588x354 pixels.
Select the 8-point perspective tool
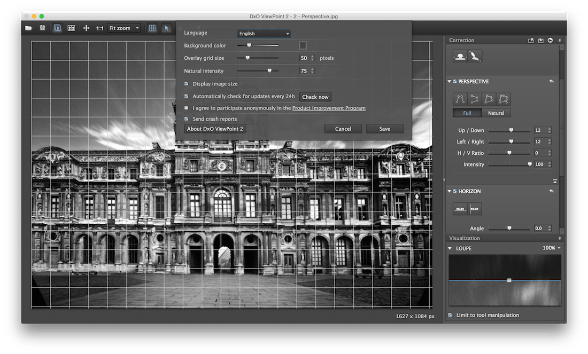point(503,99)
